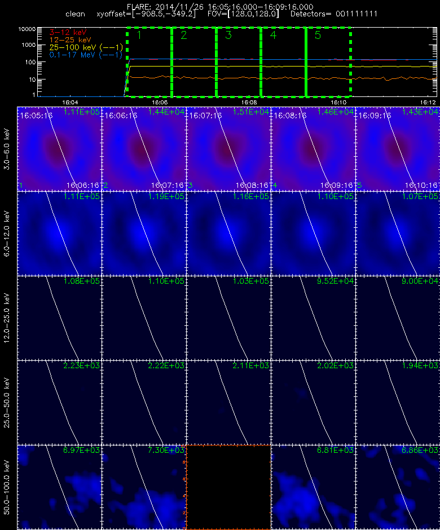440x530 pixels.
Task: Click the peak value 2.11E+03
Action: 250,365
